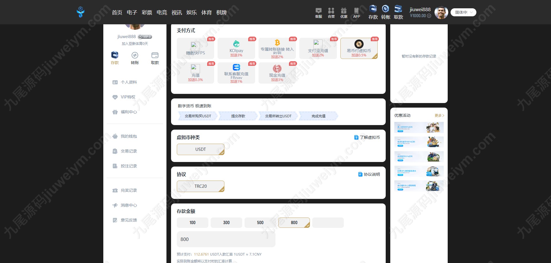Viewport: 551px width, 263px height.
Task: Go to 视讯 live casino tab
Action: point(177,12)
